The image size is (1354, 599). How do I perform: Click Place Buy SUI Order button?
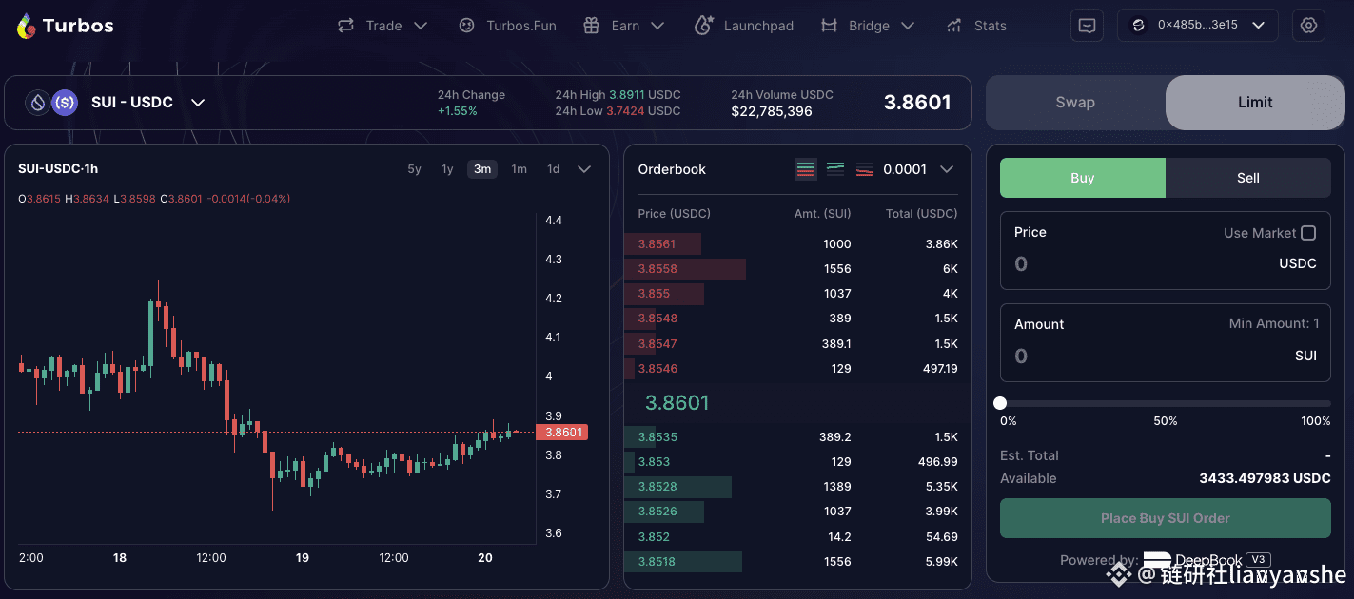pos(1166,518)
